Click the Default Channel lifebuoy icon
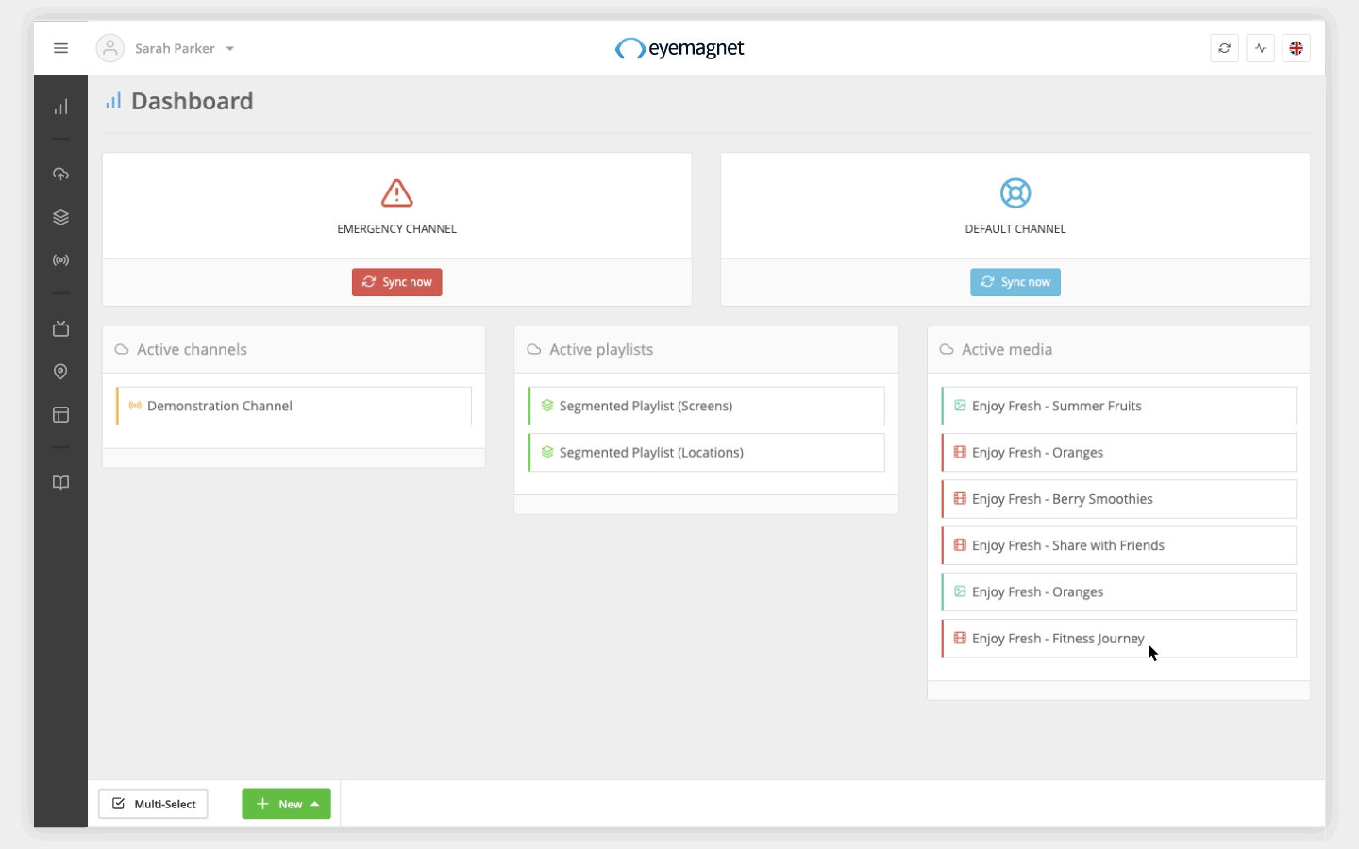The width and height of the screenshot is (1359, 849). point(1015,192)
